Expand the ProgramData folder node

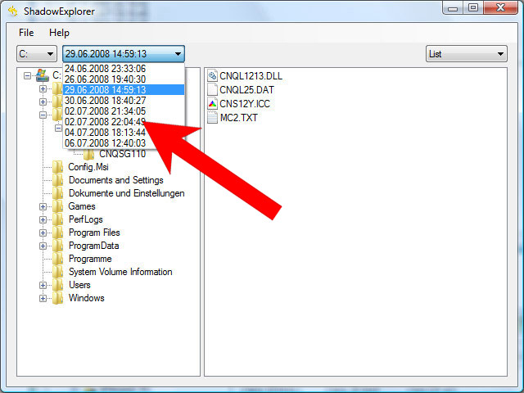43,246
